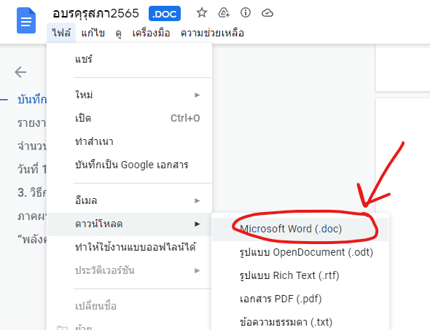This screenshot has height=330, width=430.
Task: Open the ไฟล์ menu
Action: 61,33
